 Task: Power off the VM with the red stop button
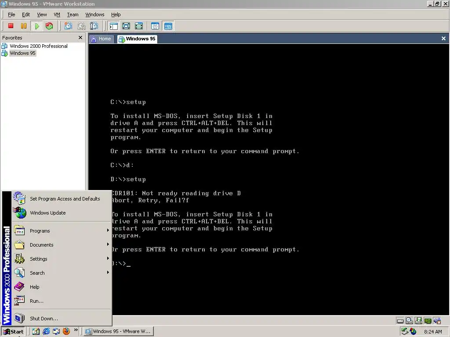tap(11, 26)
